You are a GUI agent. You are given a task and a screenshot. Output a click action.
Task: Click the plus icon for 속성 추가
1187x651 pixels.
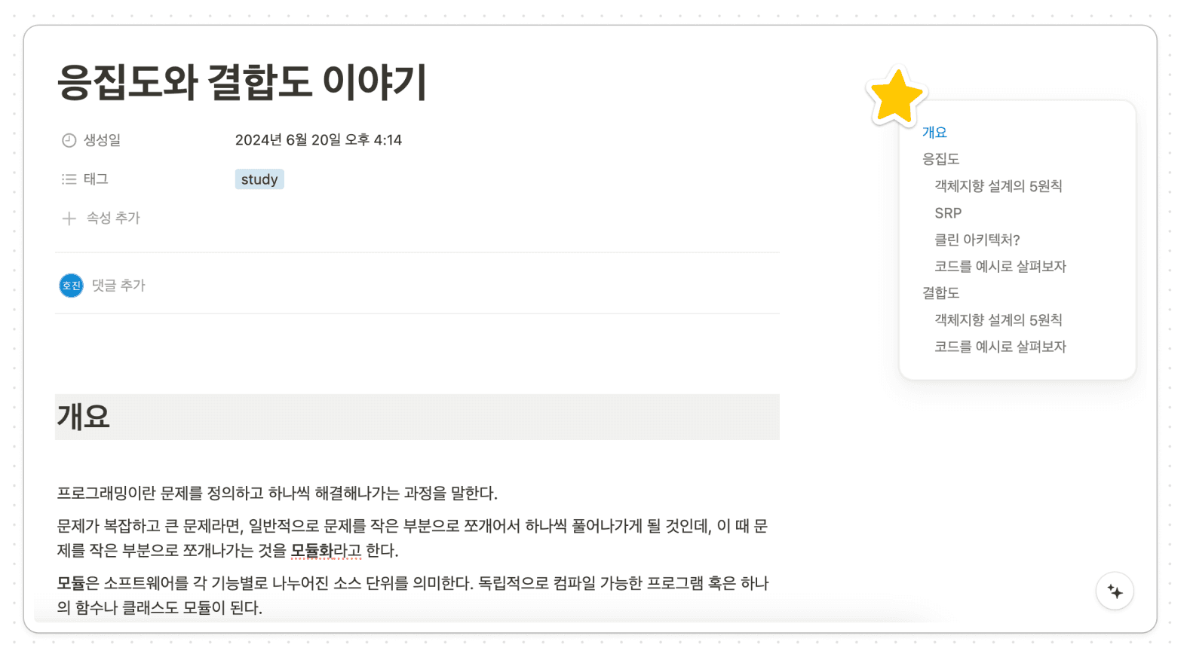pos(69,219)
